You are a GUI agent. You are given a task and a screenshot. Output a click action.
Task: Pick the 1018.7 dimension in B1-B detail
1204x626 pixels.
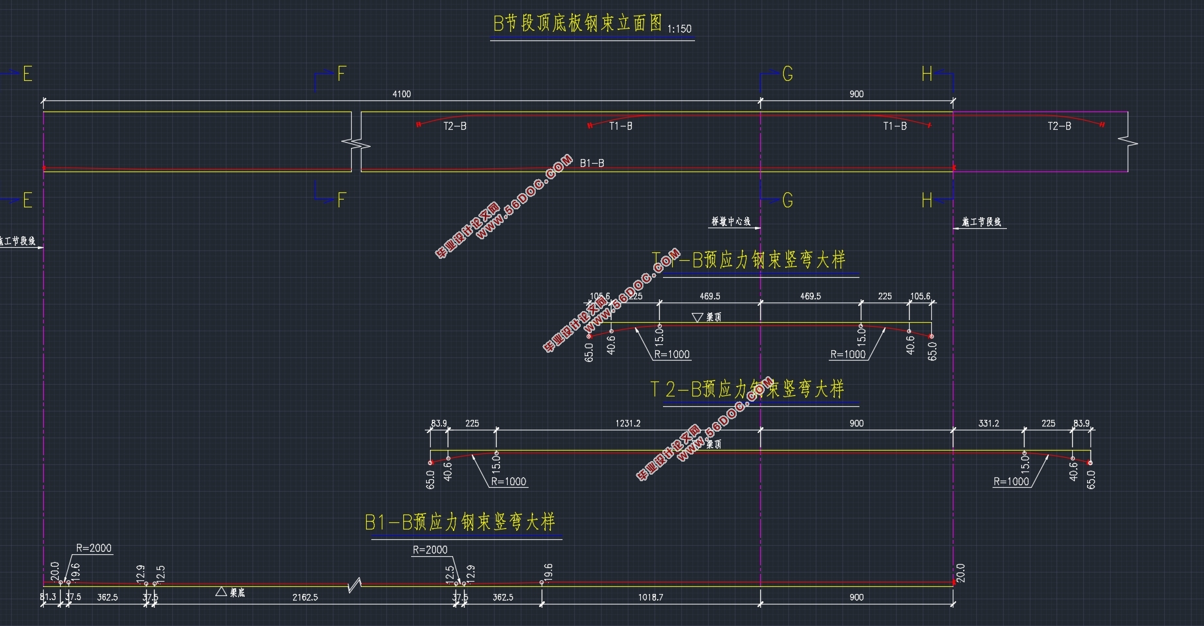point(650,597)
